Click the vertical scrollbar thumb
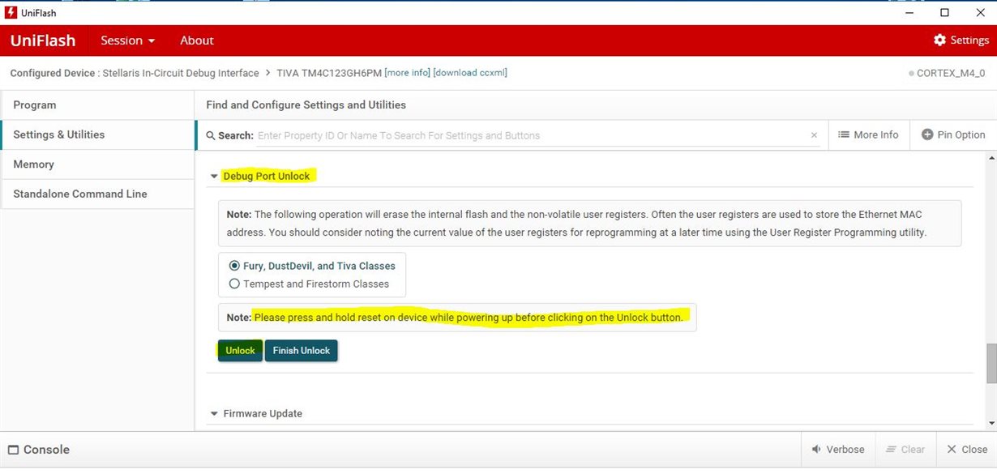The image size is (997, 474). tap(991, 364)
